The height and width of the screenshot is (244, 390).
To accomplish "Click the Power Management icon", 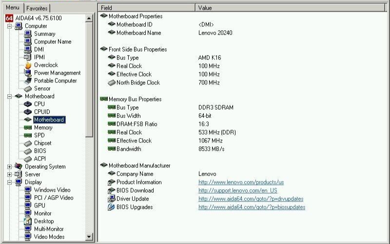I will point(28,73).
